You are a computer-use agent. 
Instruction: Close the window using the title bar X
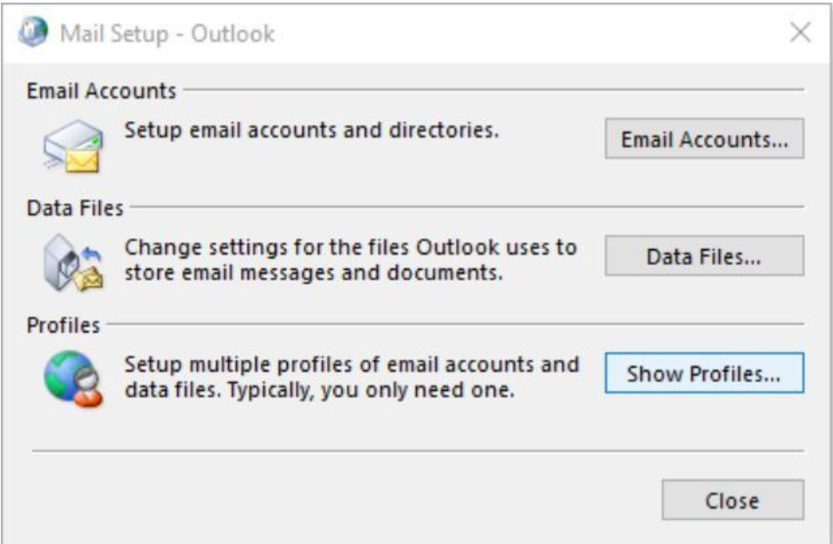[800, 32]
